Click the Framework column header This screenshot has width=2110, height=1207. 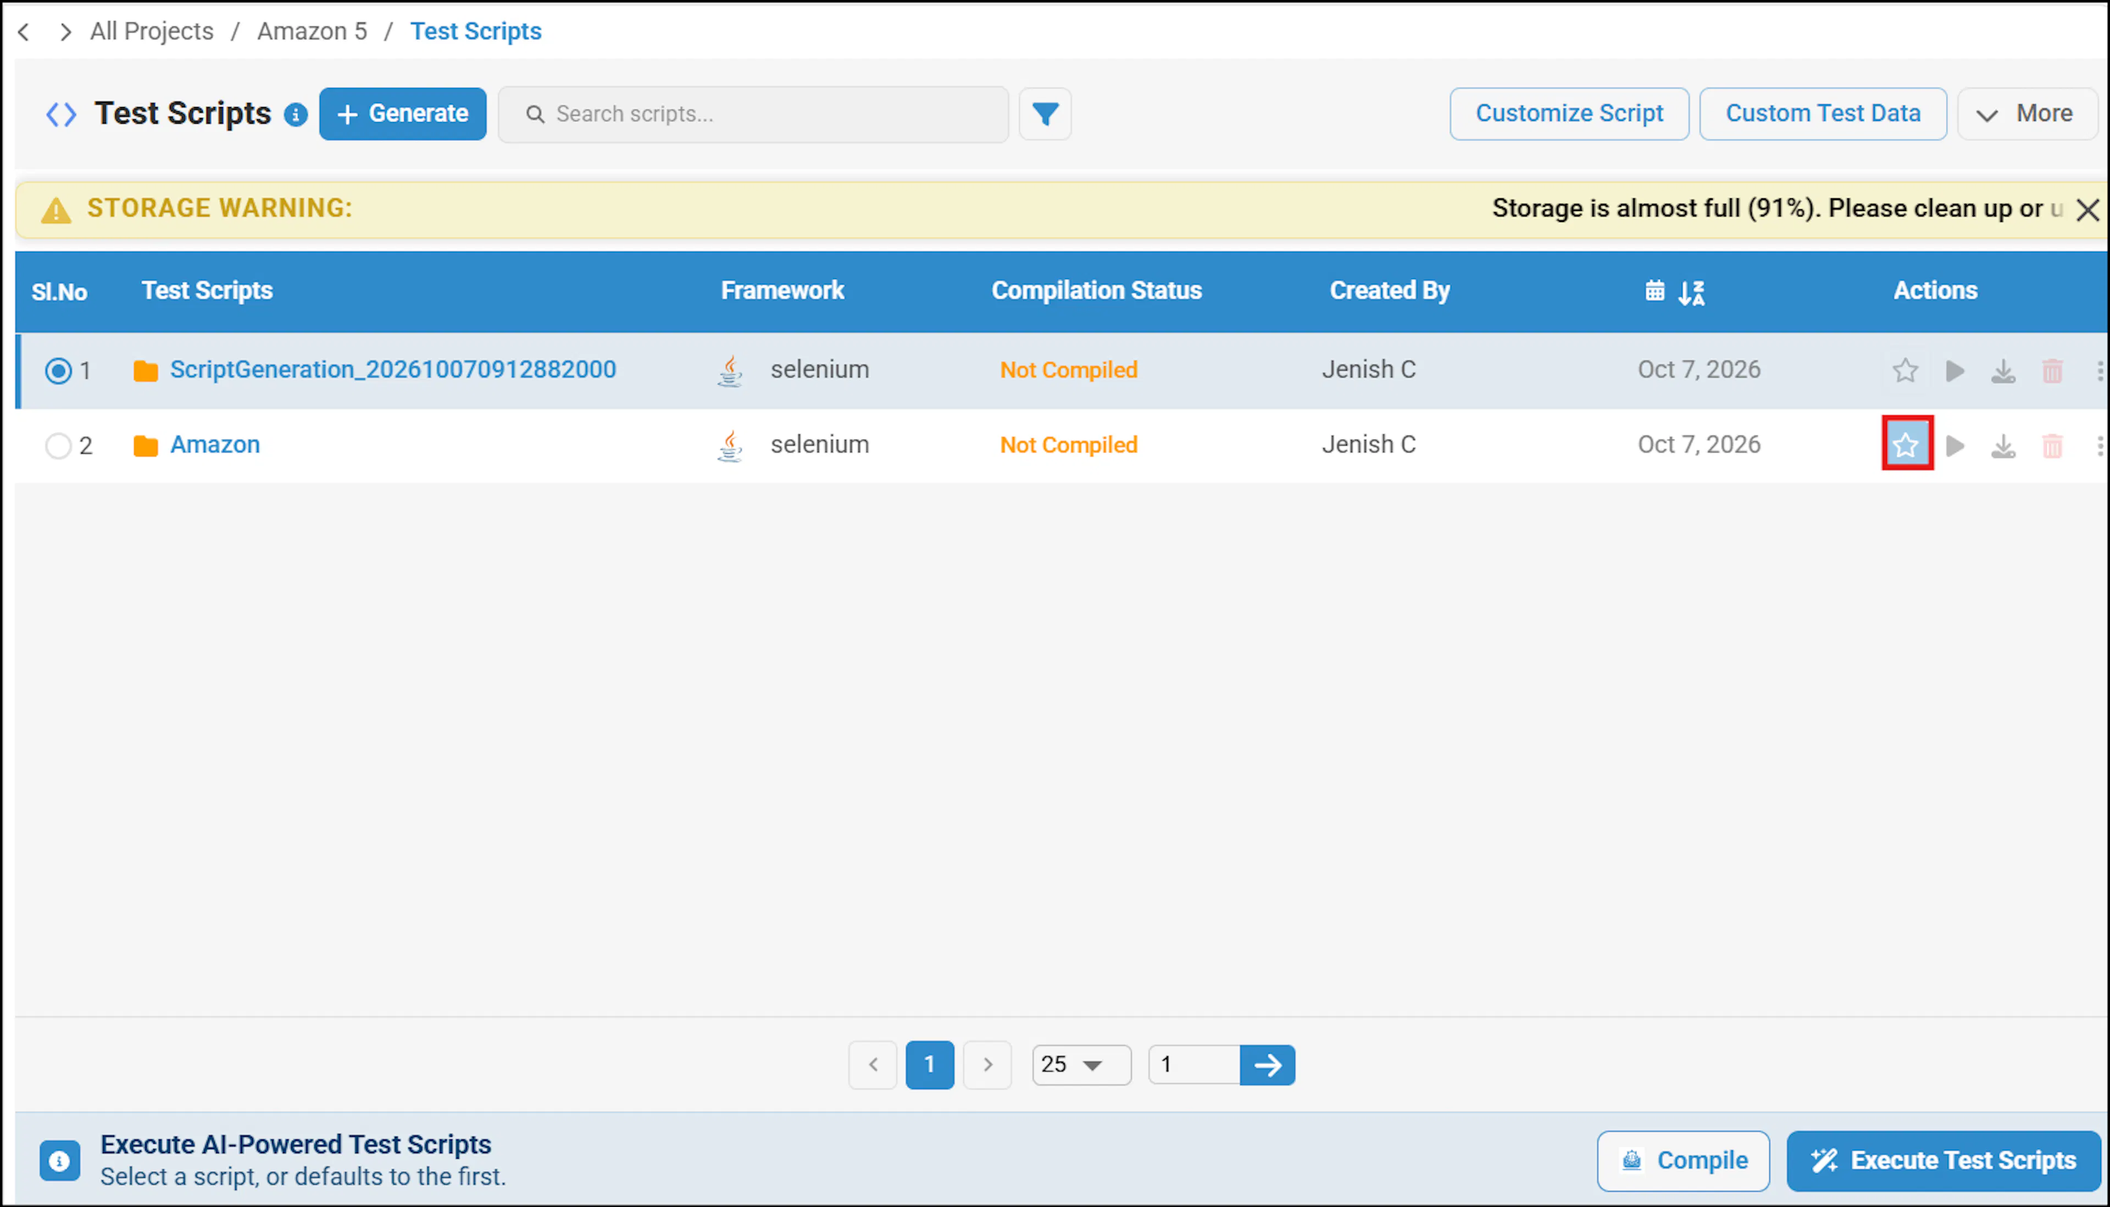pos(782,291)
